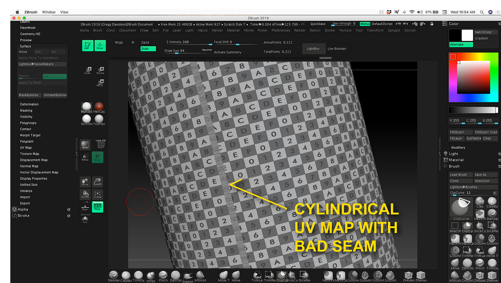
Task: Click the Lightbox NoiseMakers button
Action: click(42, 64)
